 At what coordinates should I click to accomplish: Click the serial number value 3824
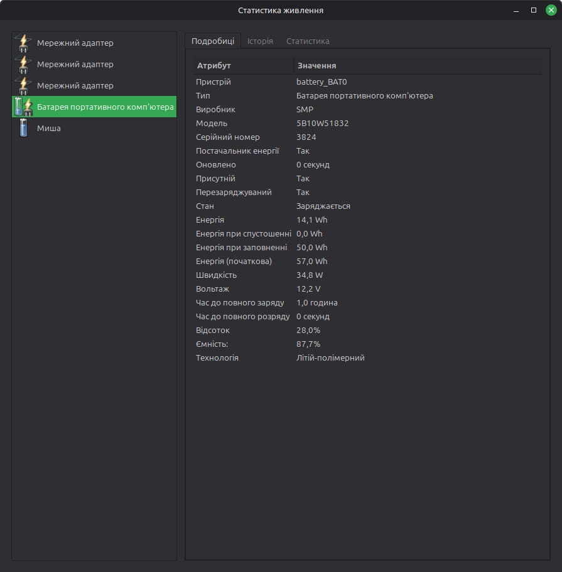click(306, 137)
